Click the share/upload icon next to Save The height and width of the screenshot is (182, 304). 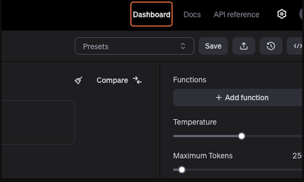click(244, 46)
